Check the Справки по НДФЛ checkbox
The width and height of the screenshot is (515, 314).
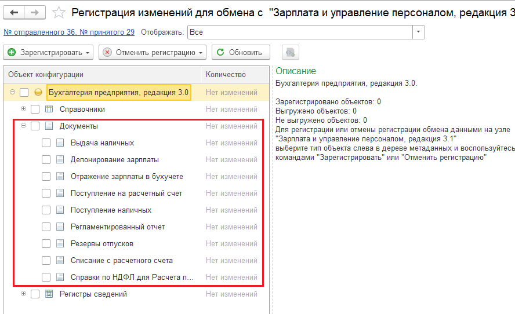coord(46,277)
